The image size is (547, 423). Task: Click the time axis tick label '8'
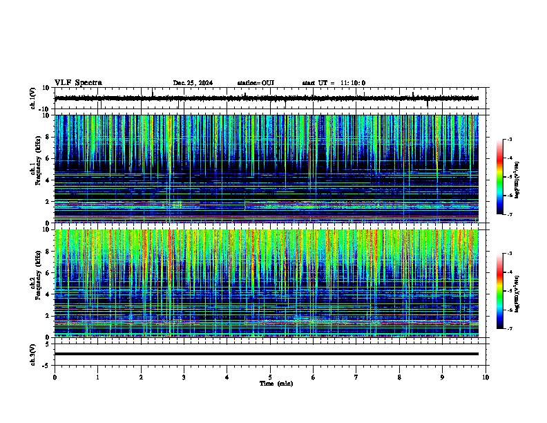pyautogui.click(x=399, y=377)
